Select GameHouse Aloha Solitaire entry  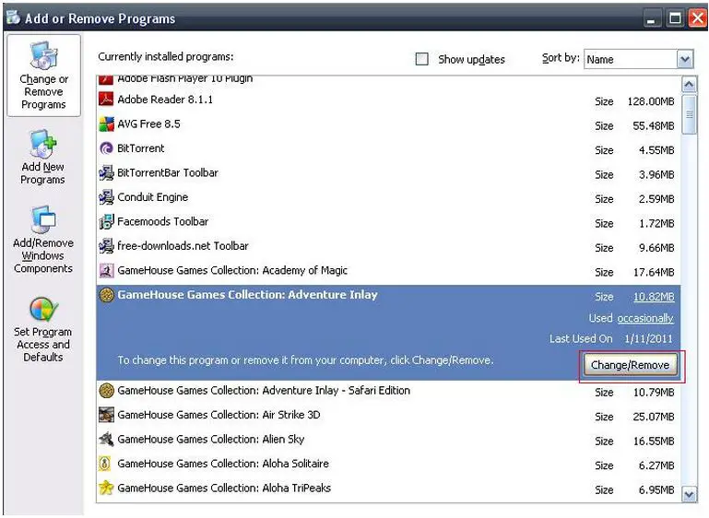pyautogui.click(x=388, y=464)
